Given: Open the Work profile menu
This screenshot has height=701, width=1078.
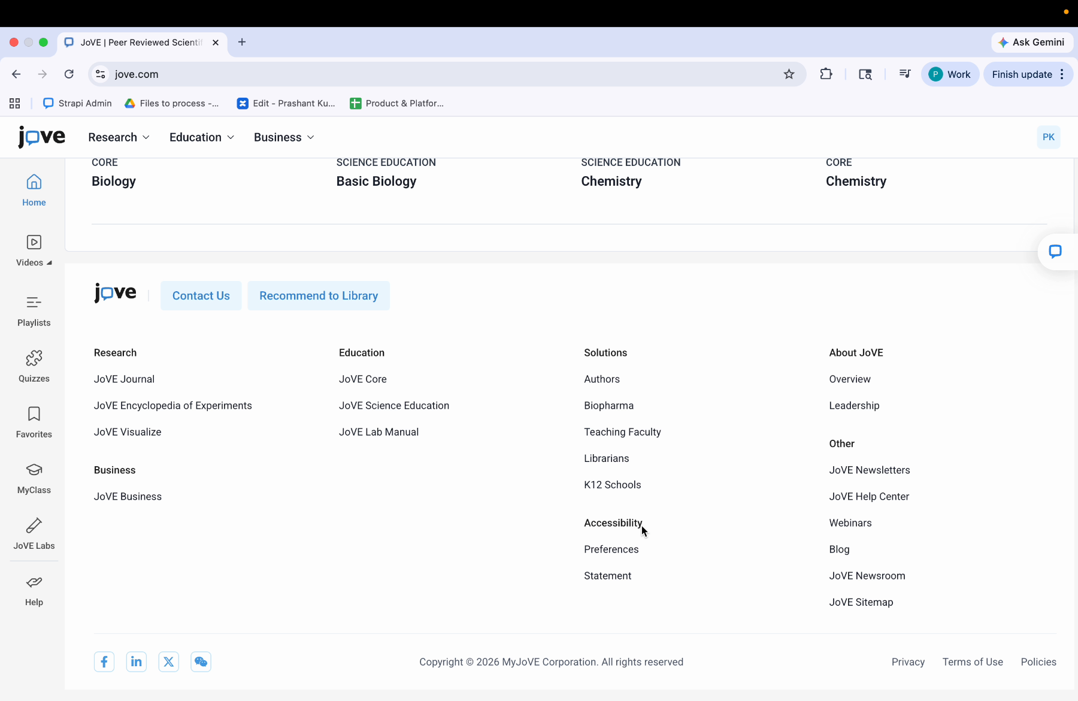Looking at the screenshot, I should tap(950, 74).
